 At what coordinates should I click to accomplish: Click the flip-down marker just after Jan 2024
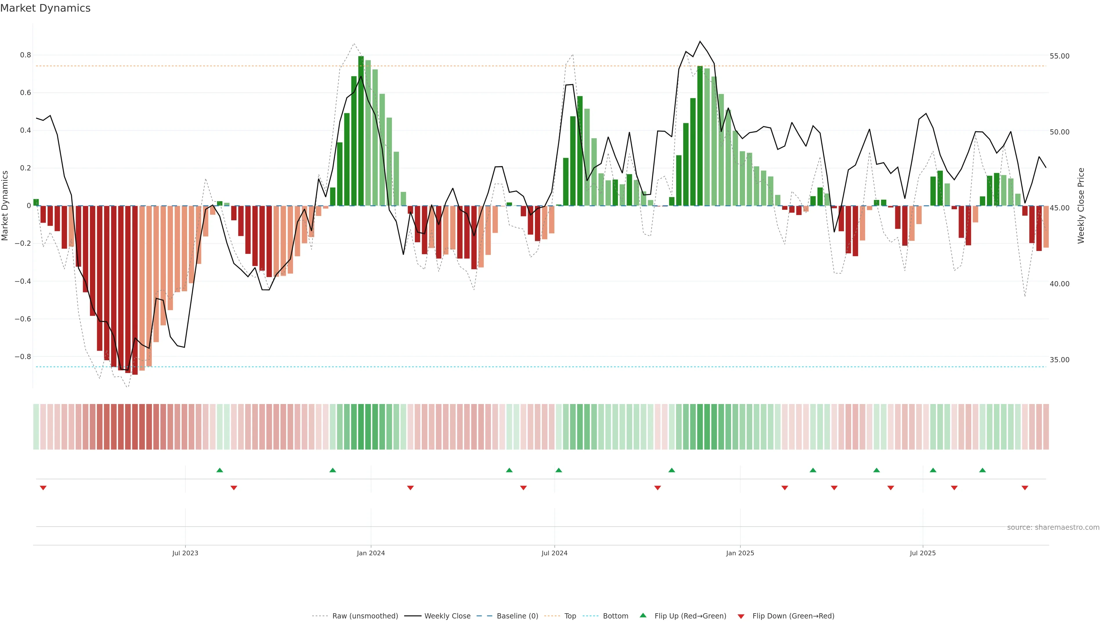[410, 488]
